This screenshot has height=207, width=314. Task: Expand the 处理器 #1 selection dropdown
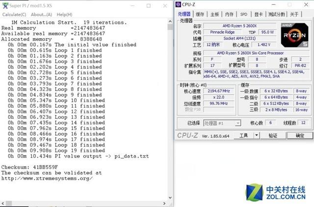pos(237,123)
